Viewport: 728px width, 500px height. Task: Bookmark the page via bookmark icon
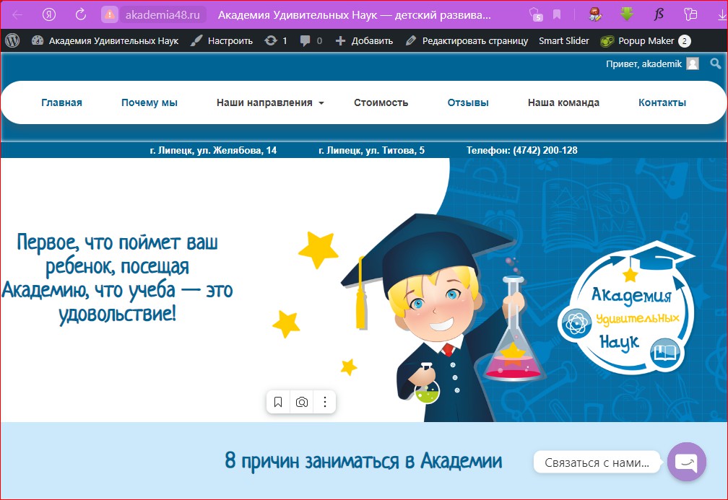557,15
